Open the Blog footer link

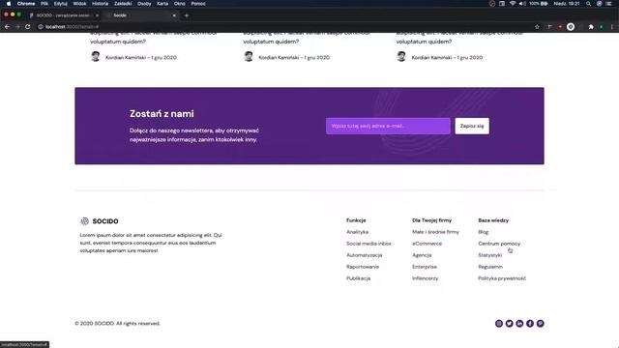pyautogui.click(x=484, y=232)
